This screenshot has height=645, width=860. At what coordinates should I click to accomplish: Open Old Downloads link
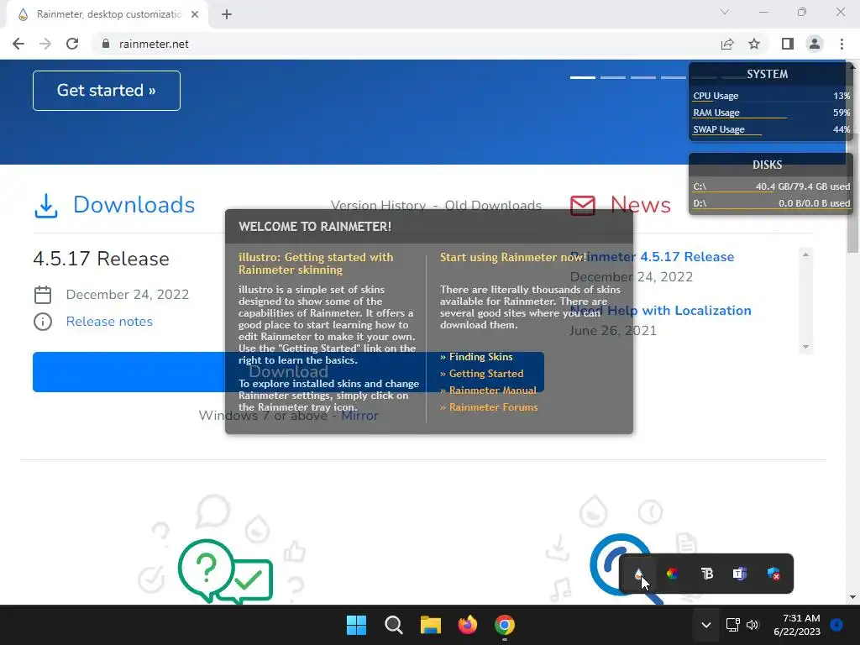tap(493, 206)
